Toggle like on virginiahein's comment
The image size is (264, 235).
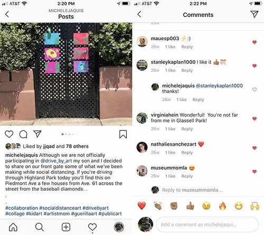[x=254, y=119]
